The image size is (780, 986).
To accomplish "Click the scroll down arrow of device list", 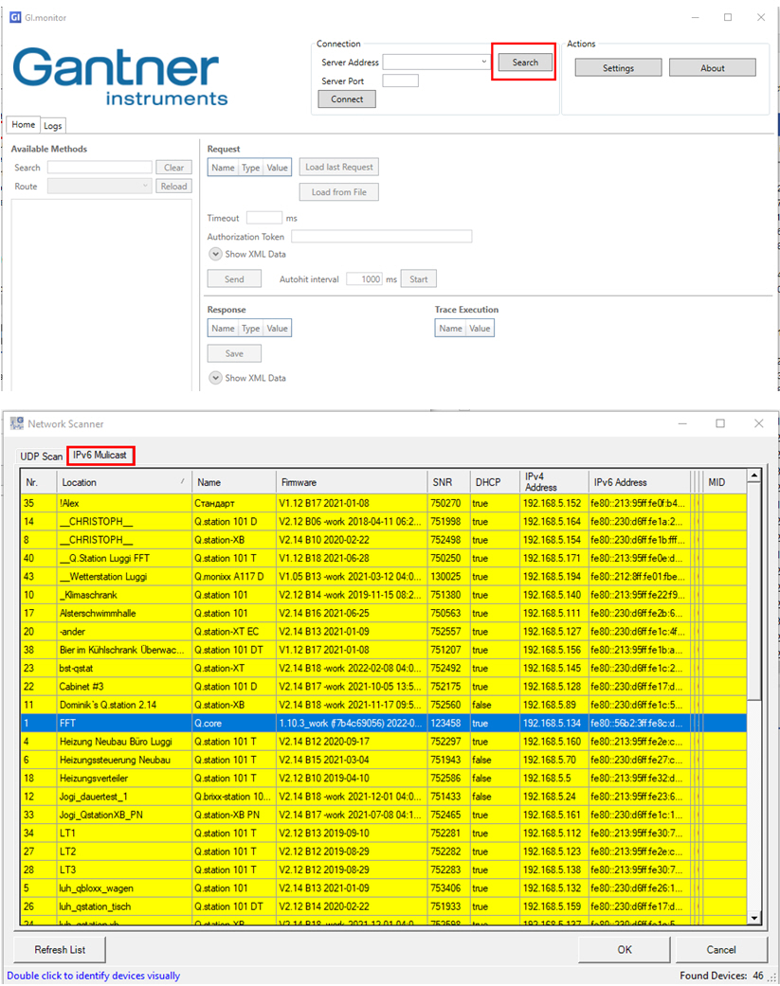I will click(754, 918).
